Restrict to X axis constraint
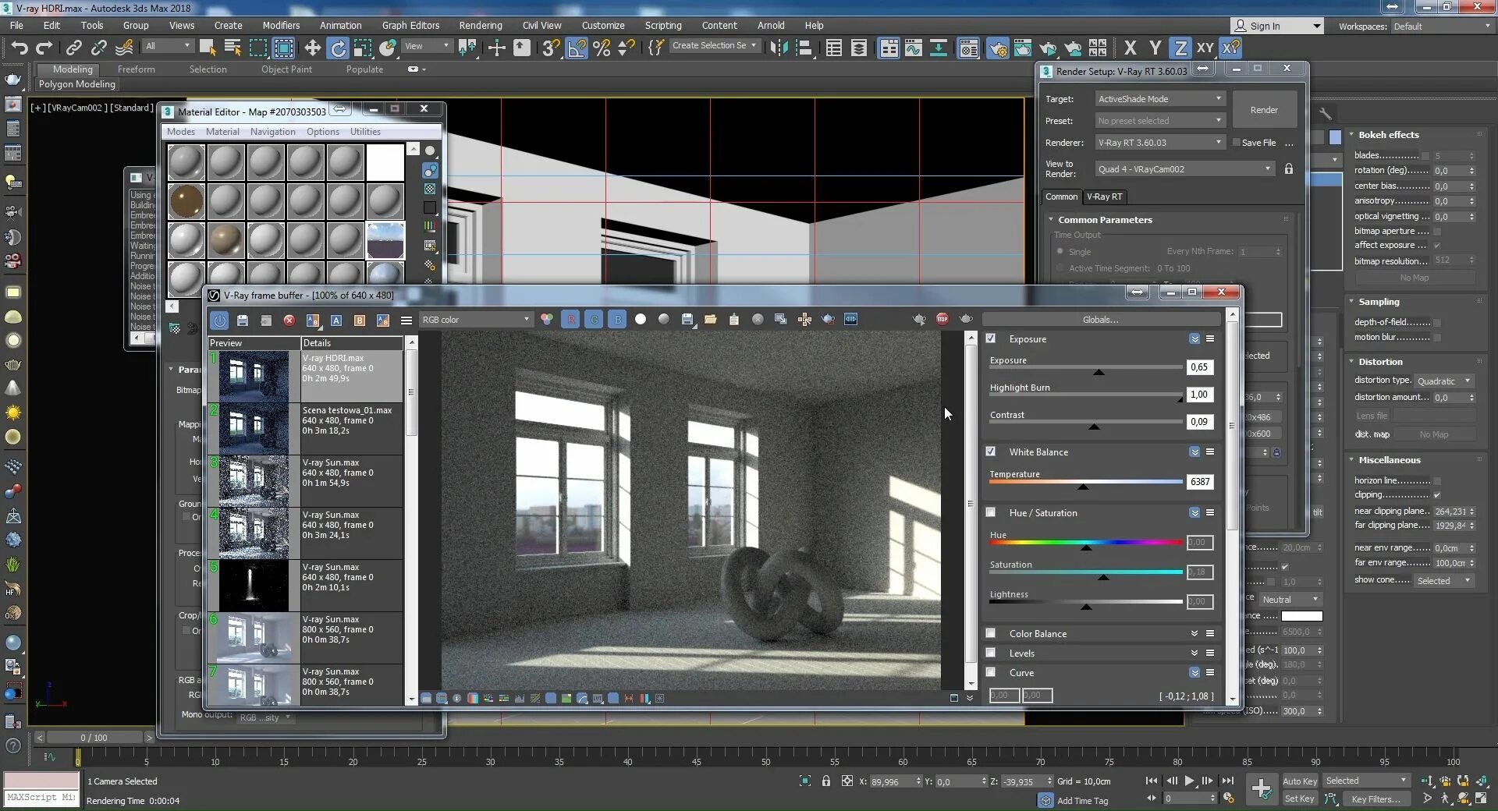The image size is (1498, 811). click(x=1130, y=48)
